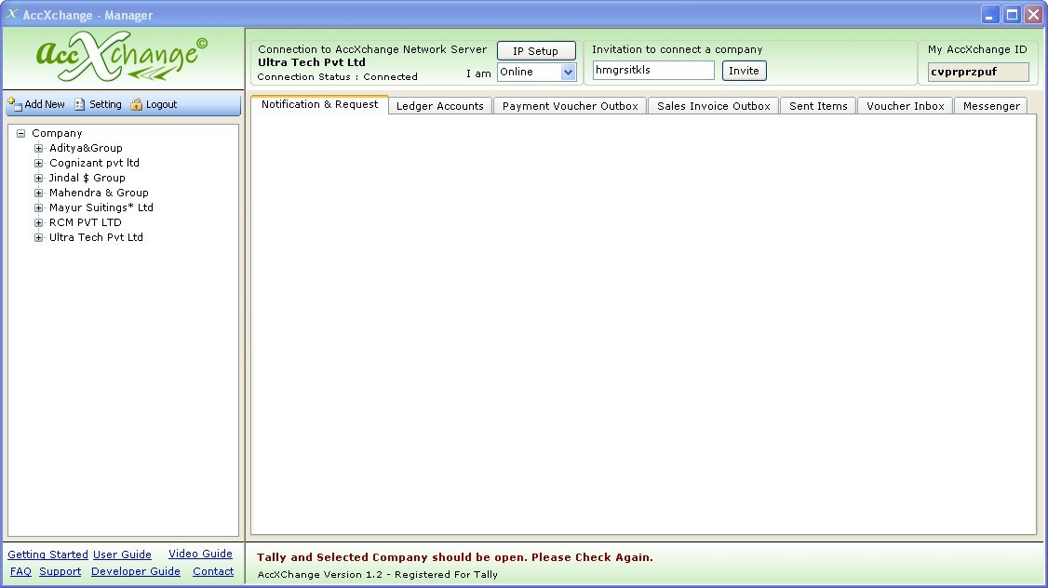Expand the Jindal $ Group node

39,178
